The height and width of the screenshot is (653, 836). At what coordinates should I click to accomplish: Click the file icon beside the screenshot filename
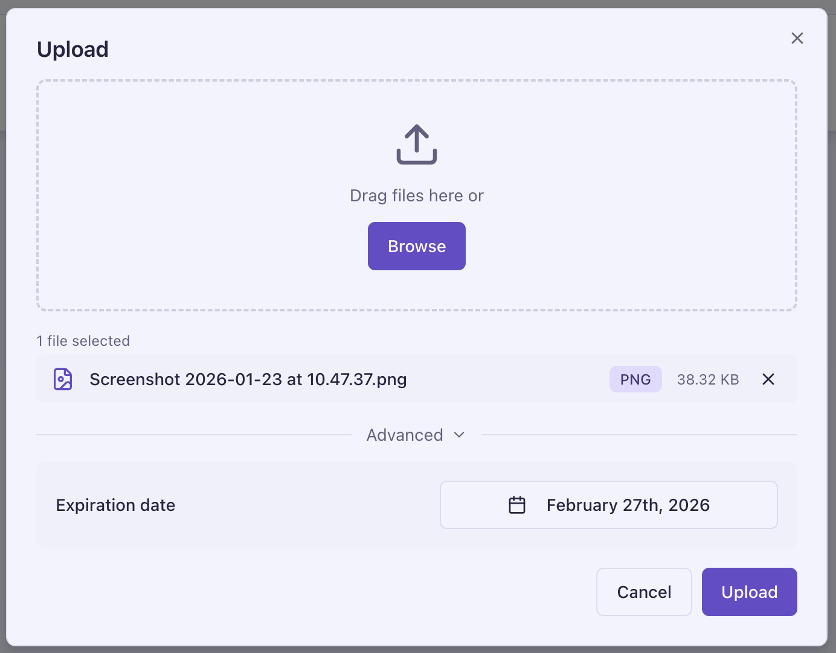[x=62, y=379]
